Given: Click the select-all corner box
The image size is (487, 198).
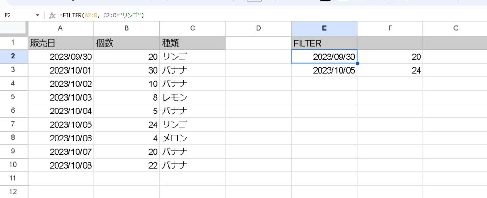Looking at the screenshot, I should tap(13, 28).
